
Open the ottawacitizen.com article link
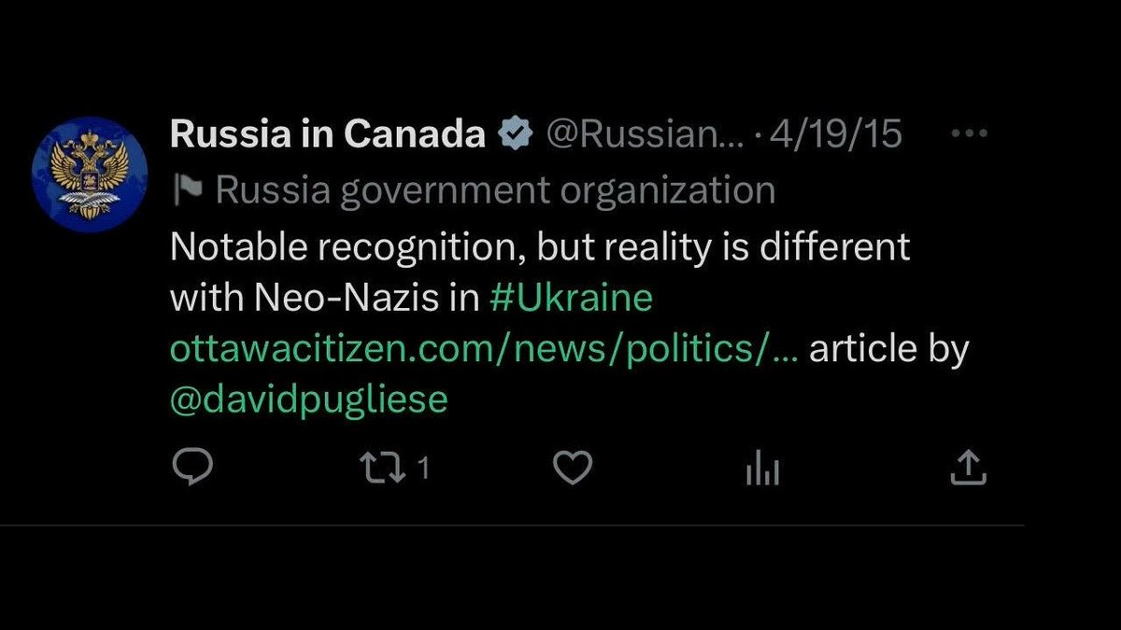pyautogui.click(x=484, y=350)
